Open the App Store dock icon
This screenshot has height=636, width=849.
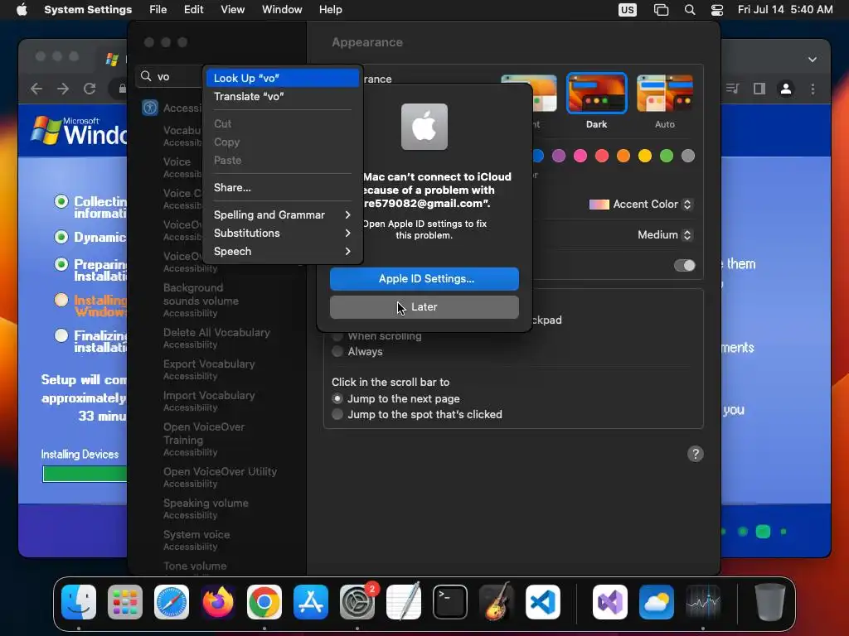[311, 602]
